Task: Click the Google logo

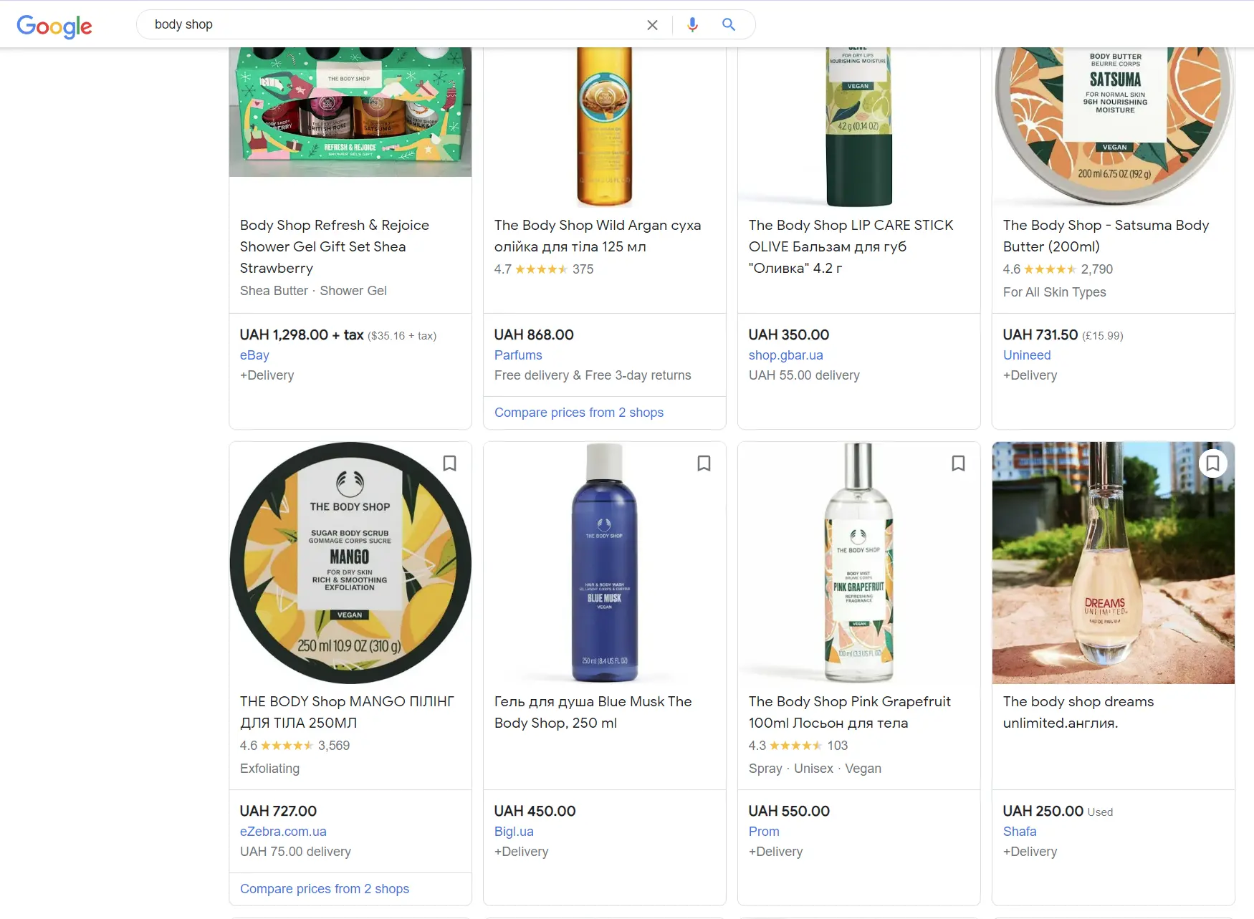Action: [54, 26]
